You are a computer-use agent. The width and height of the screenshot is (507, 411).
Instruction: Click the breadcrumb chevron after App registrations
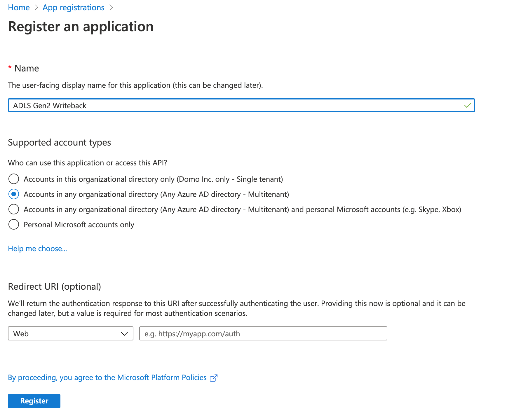111,8
